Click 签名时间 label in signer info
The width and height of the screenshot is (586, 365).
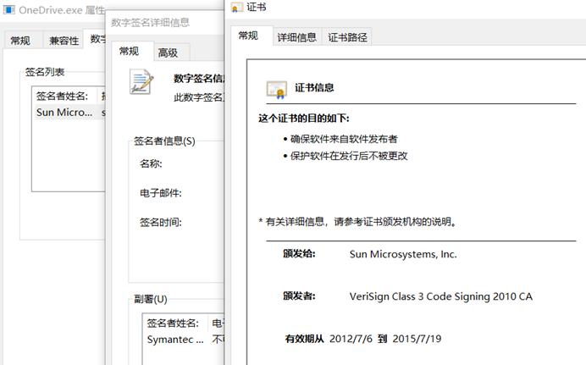point(161,223)
